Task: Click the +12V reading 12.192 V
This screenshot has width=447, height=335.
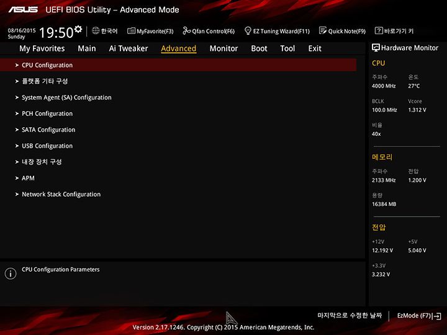Action: point(382,251)
